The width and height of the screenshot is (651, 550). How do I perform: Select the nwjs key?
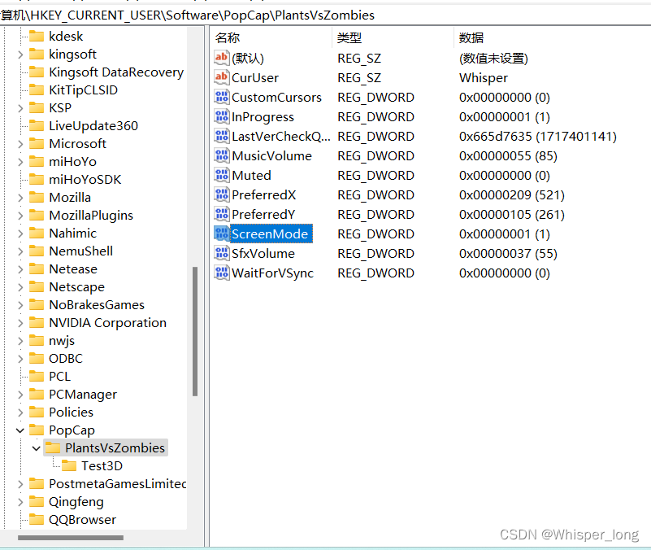point(62,340)
